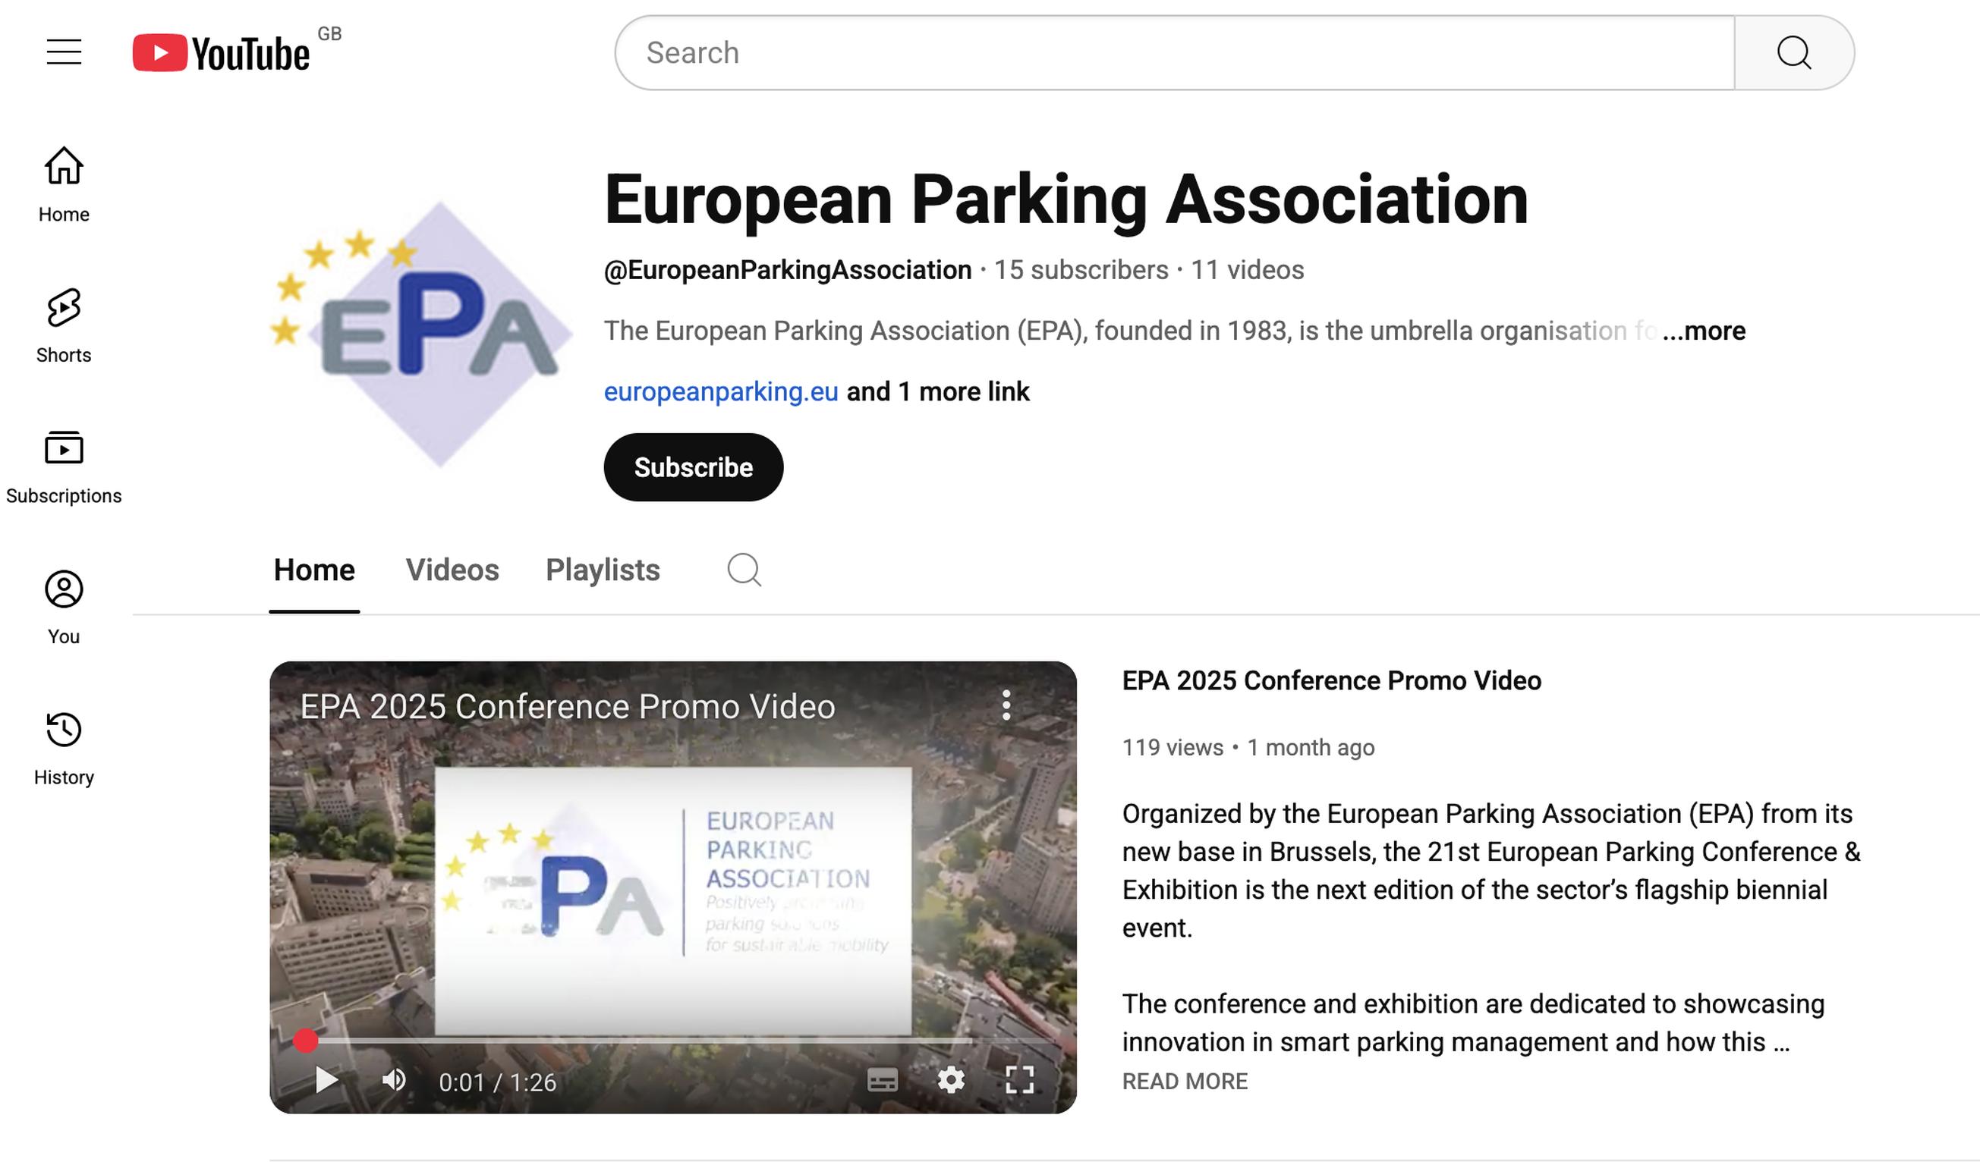Image resolution: width=1980 pixels, height=1162 pixels.
Task: Open the video player three-dot menu
Action: click(x=1006, y=705)
